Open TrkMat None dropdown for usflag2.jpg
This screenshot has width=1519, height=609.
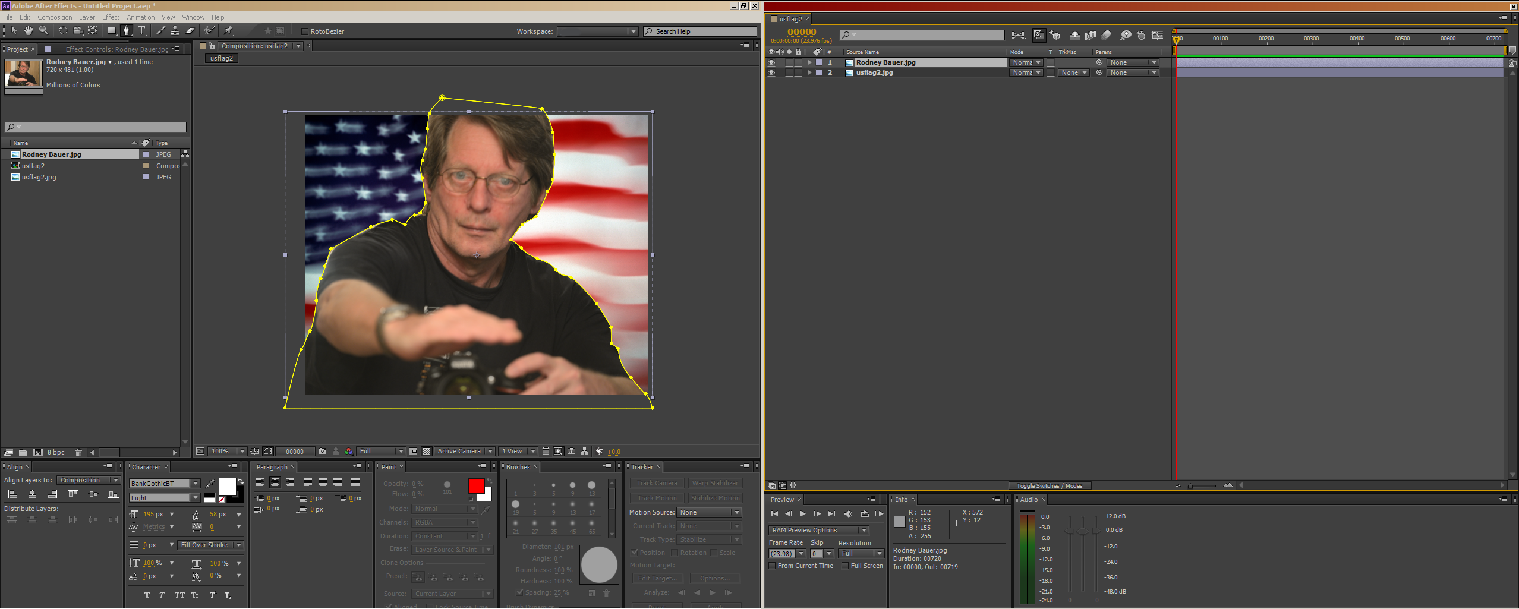pos(1074,72)
